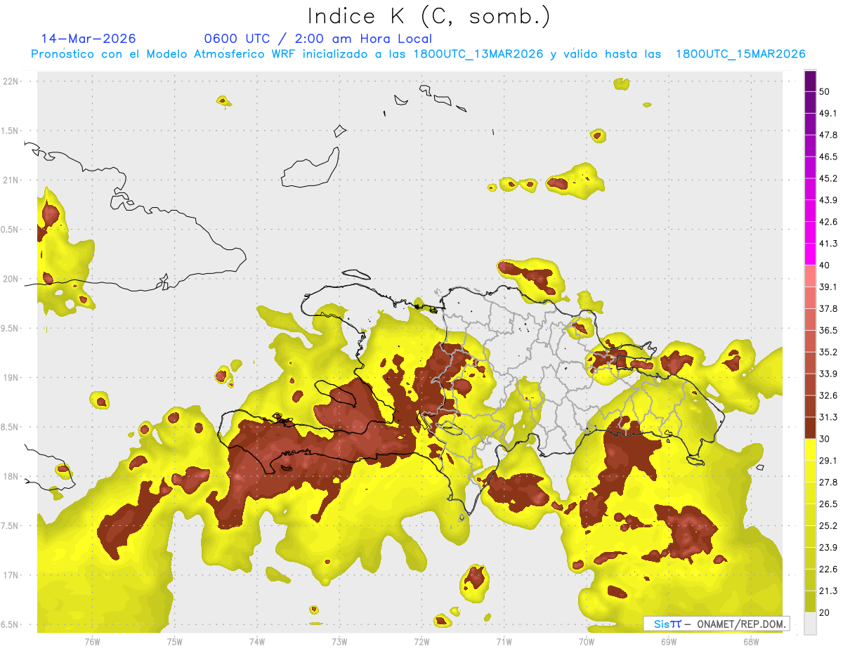Click the '73W' longitude label

339,642
